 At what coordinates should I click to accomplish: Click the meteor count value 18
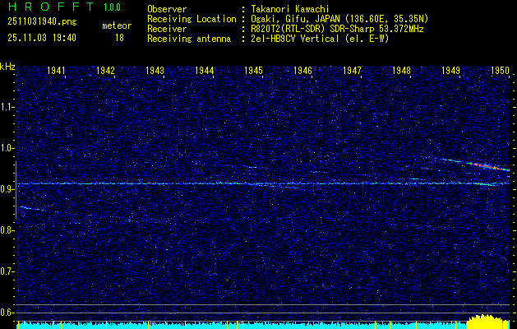click(119, 38)
